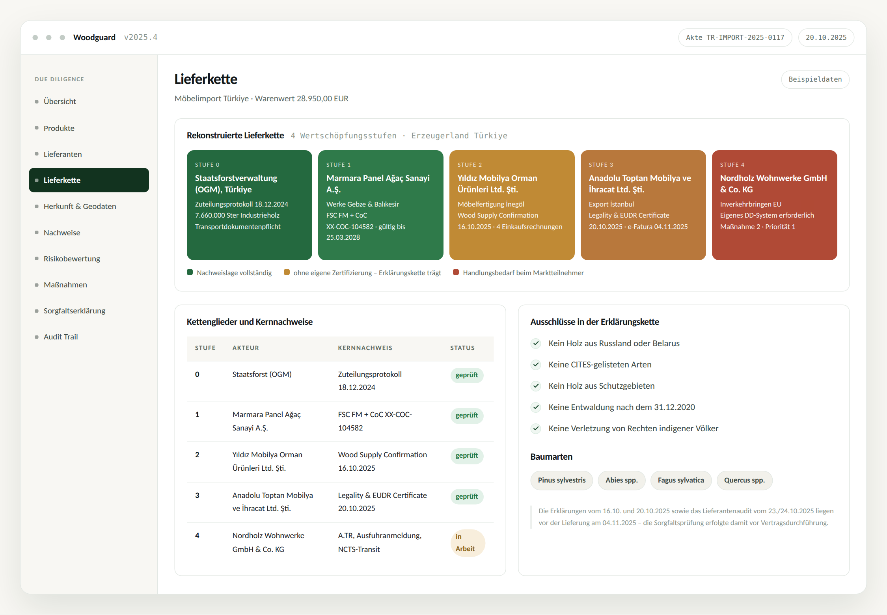This screenshot has width=887, height=615.
Task: Click the Pinus sylvestris tag
Action: pyautogui.click(x=561, y=480)
